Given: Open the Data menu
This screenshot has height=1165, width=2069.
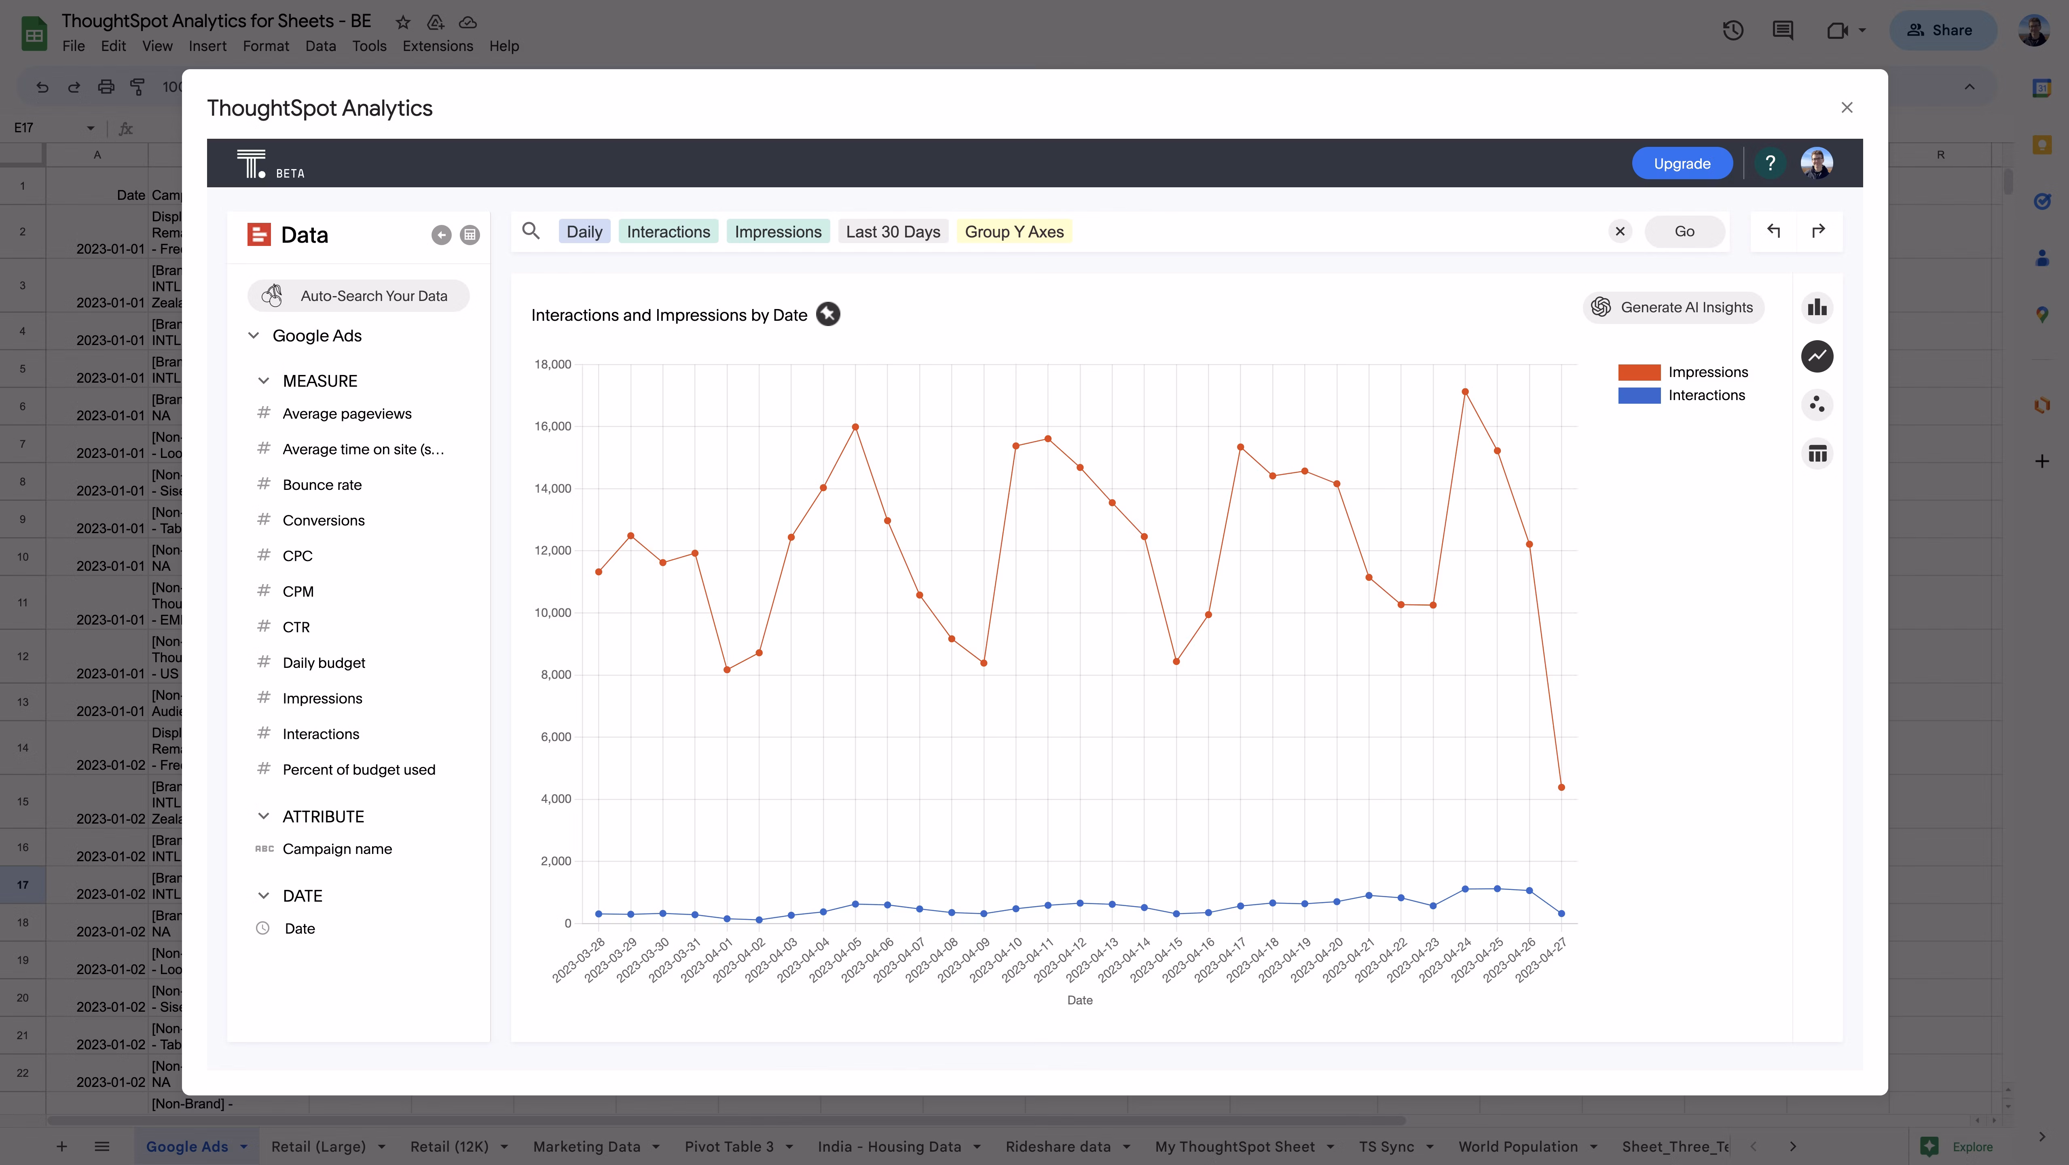Looking at the screenshot, I should (x=320, y=46).
